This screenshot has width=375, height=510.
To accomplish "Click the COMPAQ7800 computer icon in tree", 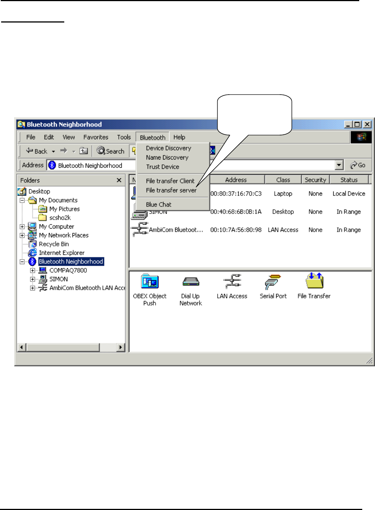I will pyautogui.click(x=43, y=270).
